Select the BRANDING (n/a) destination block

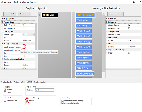pyautogui.click(x=85, y=74)
